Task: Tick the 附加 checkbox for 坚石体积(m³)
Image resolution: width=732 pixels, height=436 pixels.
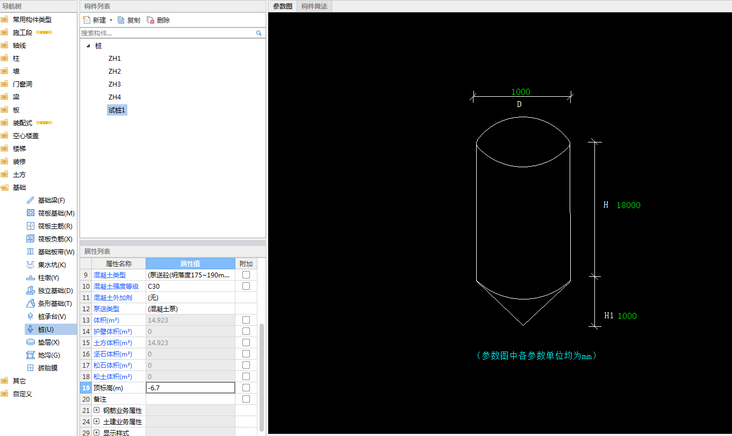Action: (x=246, y=354)
